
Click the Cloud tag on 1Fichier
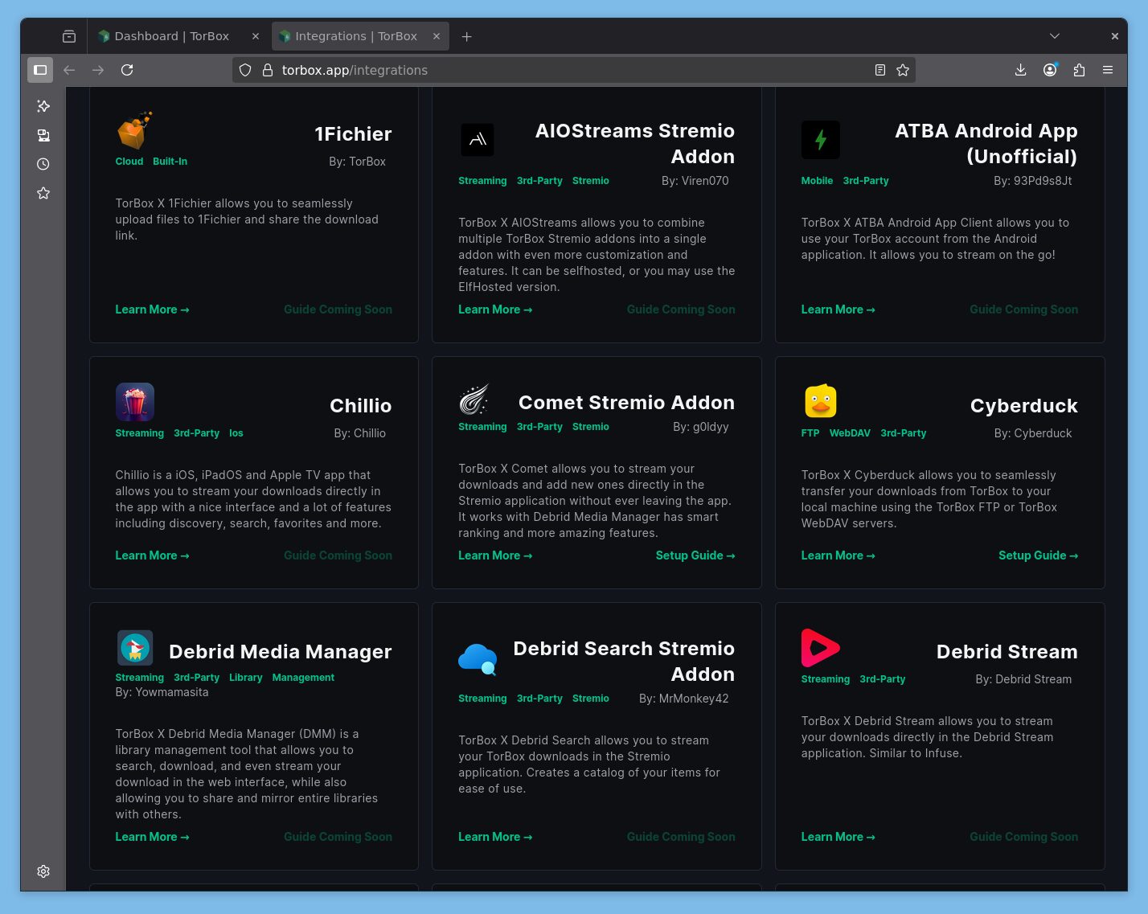[x=129, y=162]
